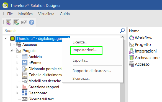Viewport: 162px width, 102px height.
Task: Click the Therefore Solution Designer logo icon
Action: point(5,5)
